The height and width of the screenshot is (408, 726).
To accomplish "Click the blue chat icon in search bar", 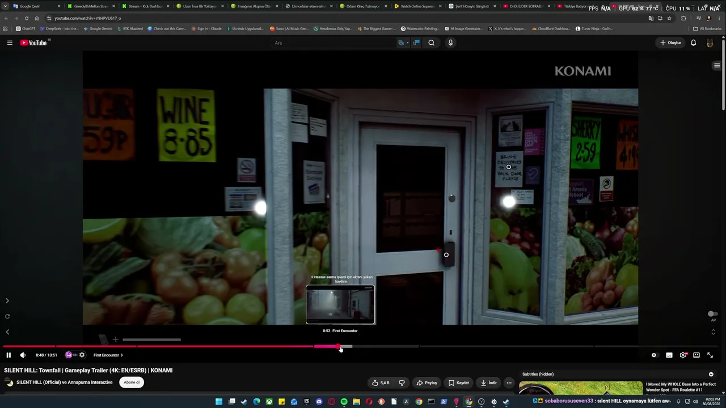I will [416, 42].
